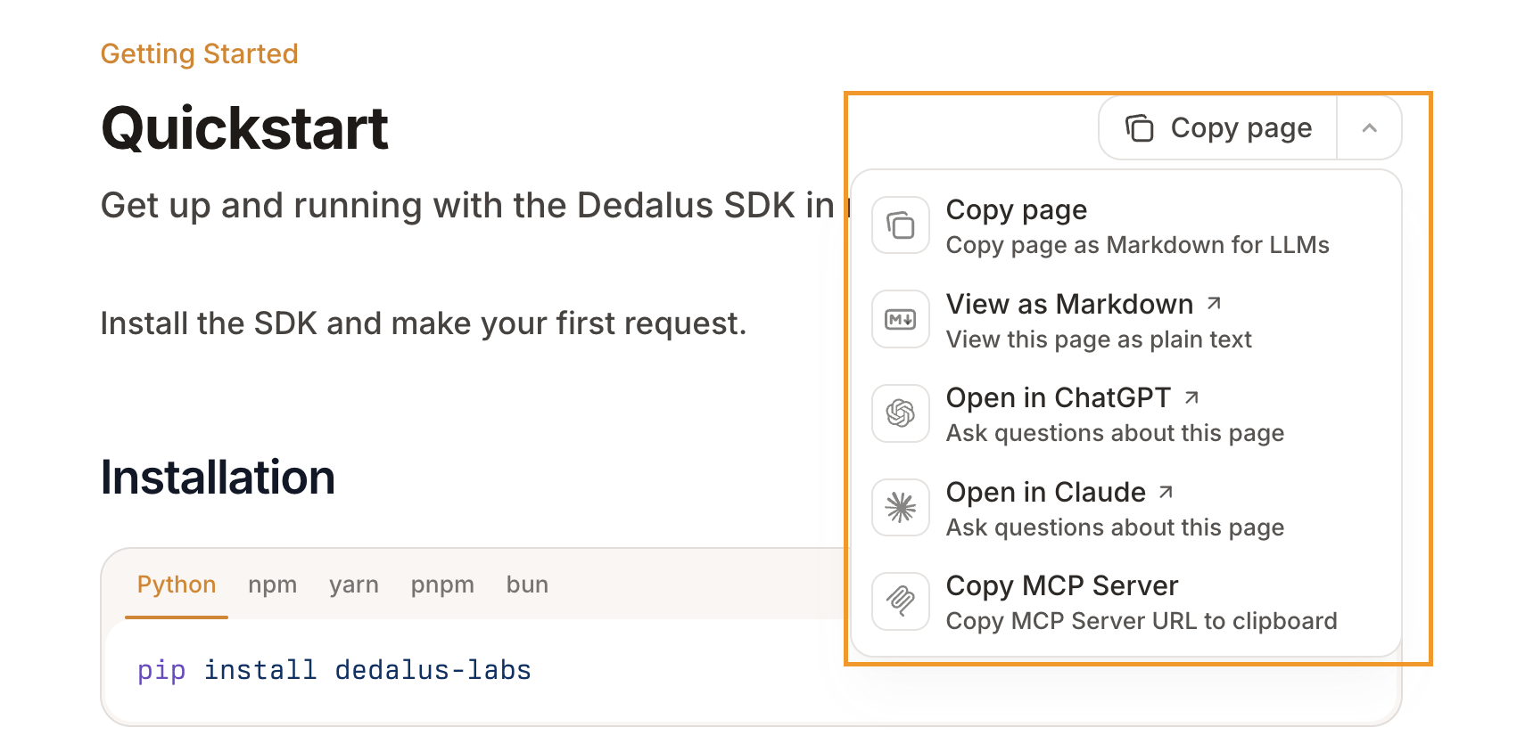The height and width of the screenshot is (752, 1525).
Task: Click the copy-pages icon next to Copy page menu entry
Action: click(900, 225)
